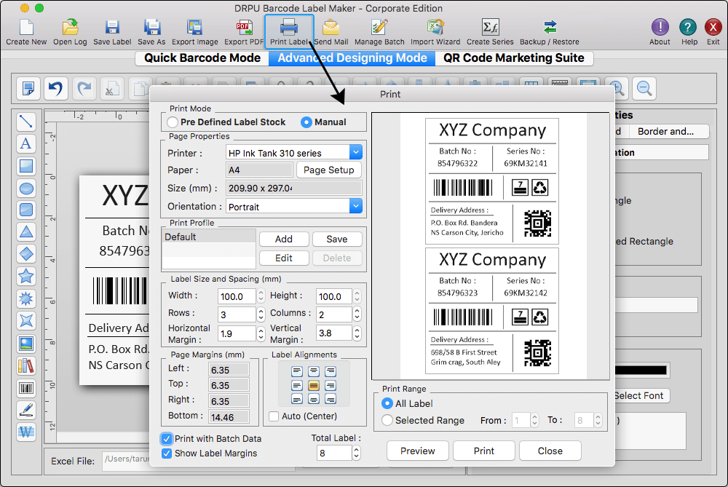Choose the Selected Range option

[x=387, y=420]
